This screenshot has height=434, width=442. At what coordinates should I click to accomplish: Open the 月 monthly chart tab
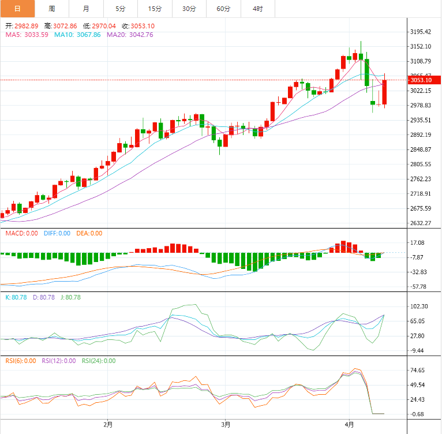(86, 9)
